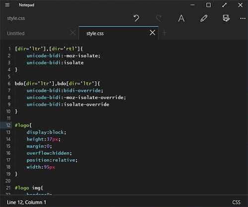Click 'overflow:hidden;' code line
The width and height of the screenshot is (248, 207).
pos(49,153)
